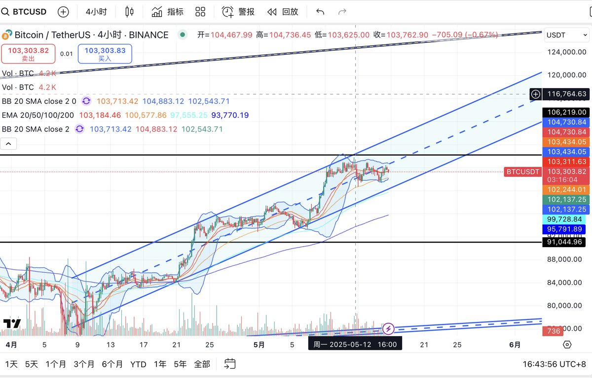Screen dimensions: 592x378
Task: Open the indicator templates grid icon
Action: [x=200, y=11]
